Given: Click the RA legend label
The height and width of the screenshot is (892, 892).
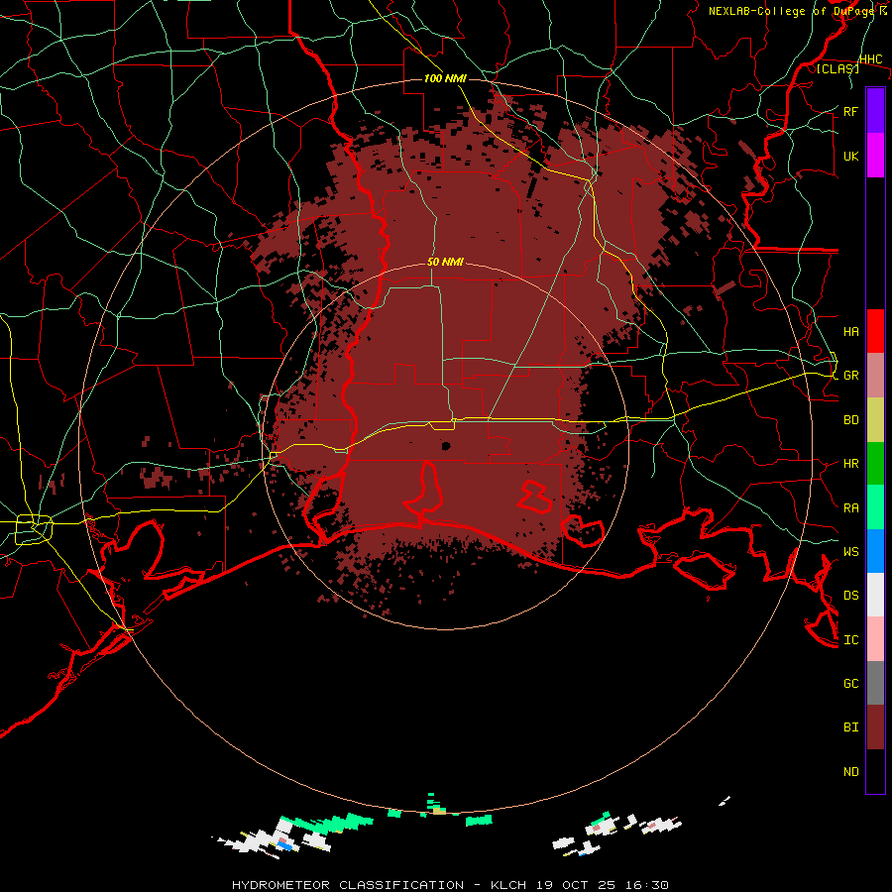Looking at the screenshot, I should pyautogui.click(x=850, y=507).
